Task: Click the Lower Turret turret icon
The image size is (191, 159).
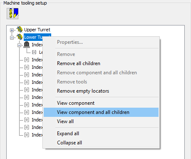Action: coord(20,37)
